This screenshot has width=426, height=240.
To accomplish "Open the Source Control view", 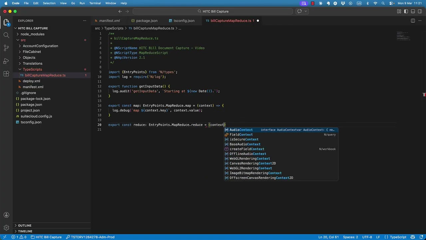I will [x=6, y=48].
